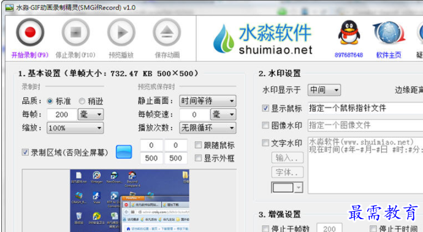The width and height of the screenshot is (423, 232).
Task: Enable the 文字水印 checkbox
Action: [x=265, y=143]
